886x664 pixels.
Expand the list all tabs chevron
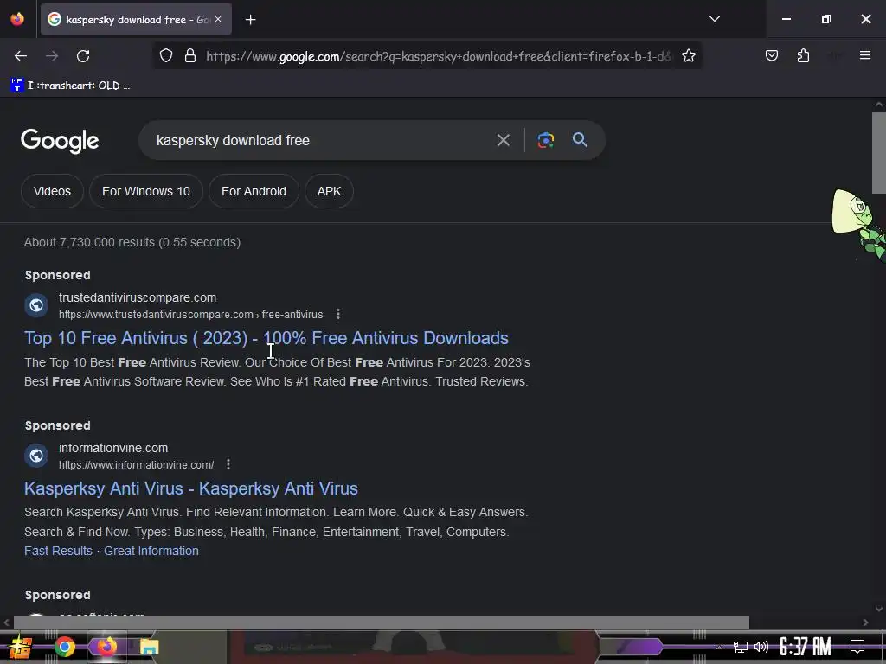click(714, 19)
